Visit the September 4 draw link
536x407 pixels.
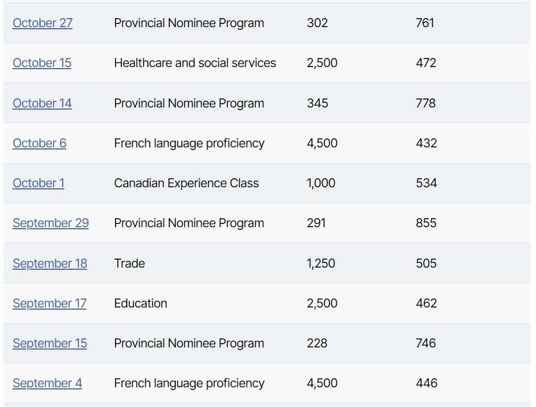tap(47, 383)
